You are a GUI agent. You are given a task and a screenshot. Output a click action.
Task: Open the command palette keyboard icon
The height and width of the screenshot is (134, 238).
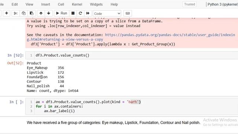pos(128,13)
